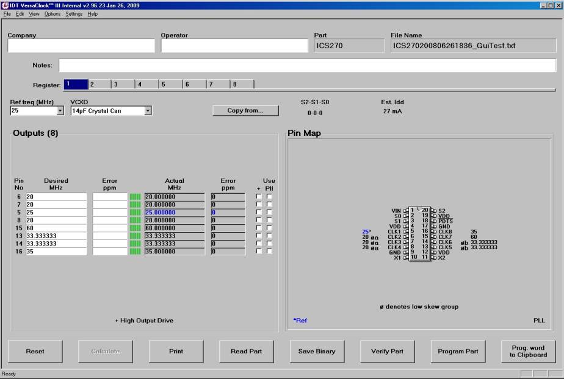Select Register tab 8
This screenshot has width=564, height=379.
[242, 84]
